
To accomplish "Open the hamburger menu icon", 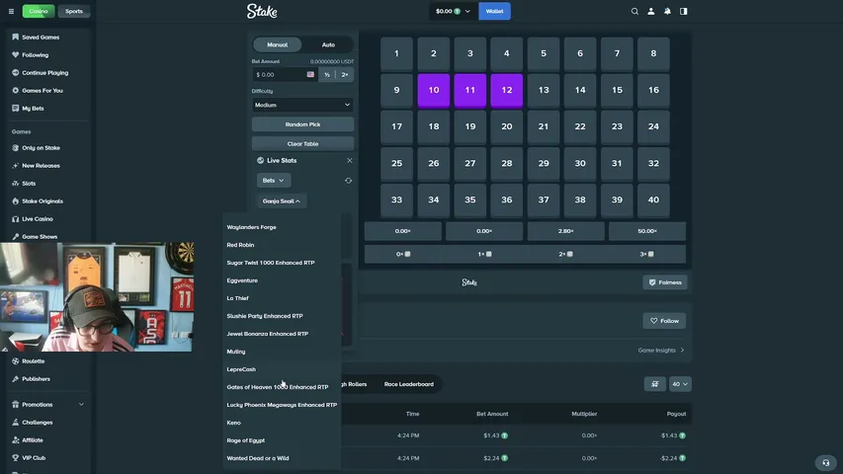I will pos(11,11).
